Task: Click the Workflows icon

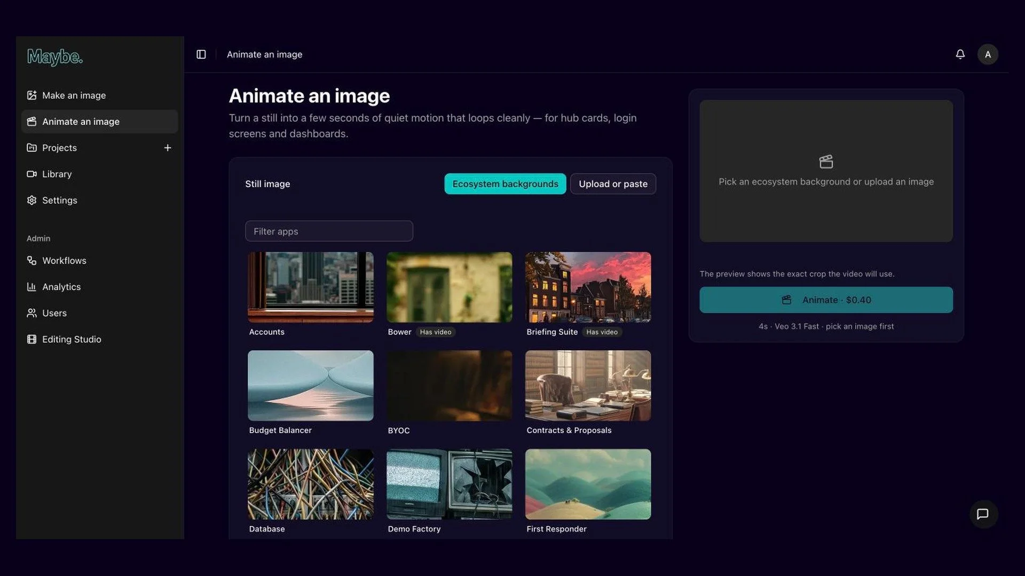Action: tap(31, 260)
